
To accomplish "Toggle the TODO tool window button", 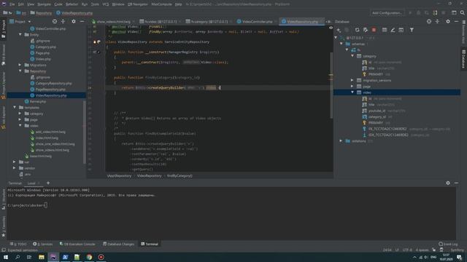I will point(18,244).
